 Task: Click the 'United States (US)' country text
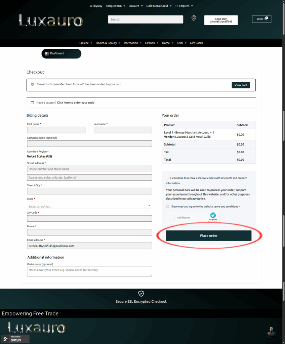[x=40, y=157]
